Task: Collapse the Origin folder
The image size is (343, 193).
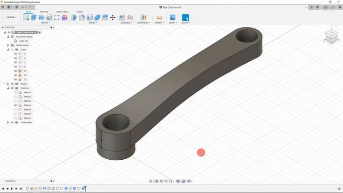Action: coord(8,49)
